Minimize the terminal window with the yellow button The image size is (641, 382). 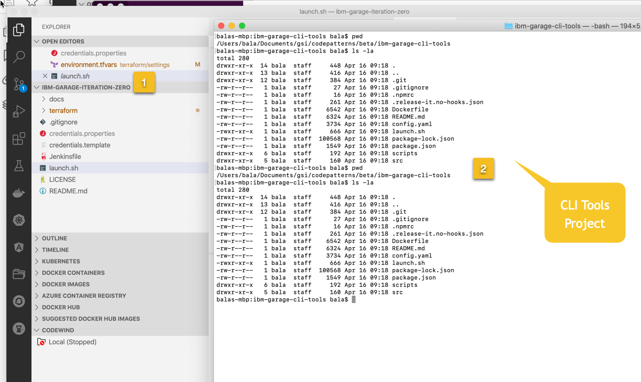(x=232, y=26)
